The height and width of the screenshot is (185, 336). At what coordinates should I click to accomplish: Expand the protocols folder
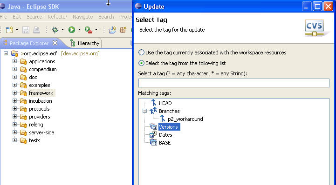point(14,109)
